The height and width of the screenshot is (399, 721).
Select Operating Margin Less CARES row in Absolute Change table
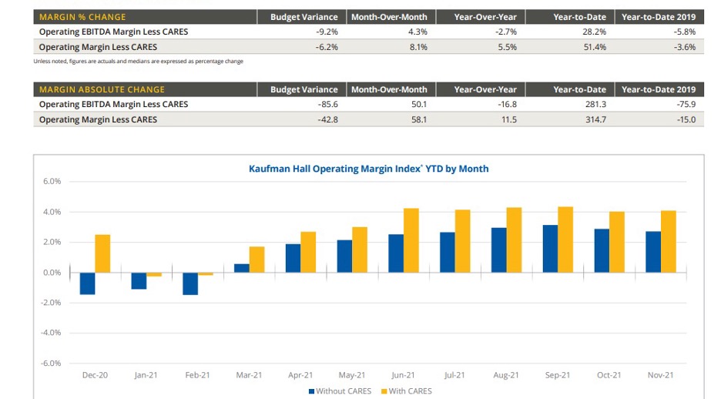point(368,119)
